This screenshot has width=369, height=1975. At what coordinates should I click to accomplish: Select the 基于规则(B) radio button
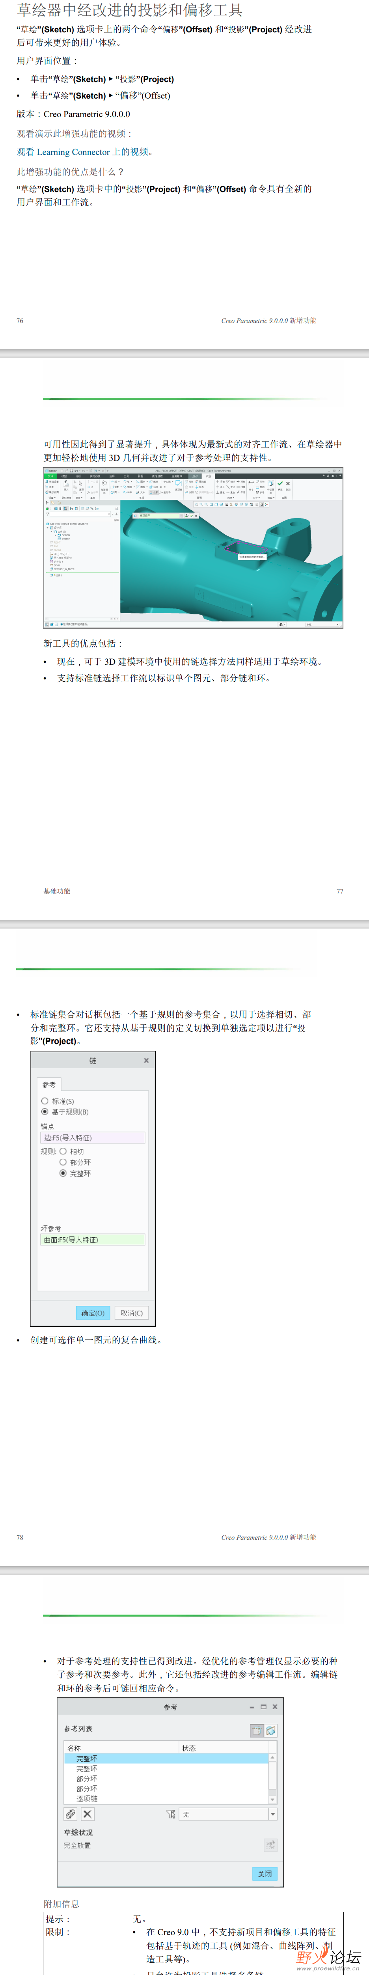click(x=45, y=1112)
